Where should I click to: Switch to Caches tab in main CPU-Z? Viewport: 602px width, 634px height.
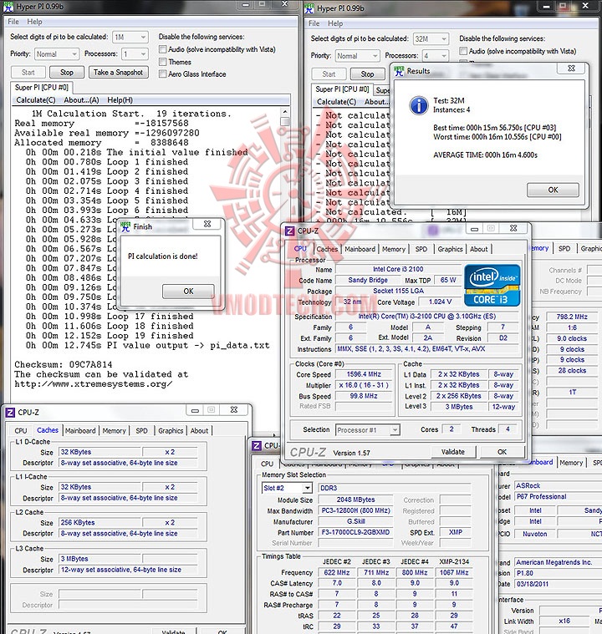tap(327, 249)
